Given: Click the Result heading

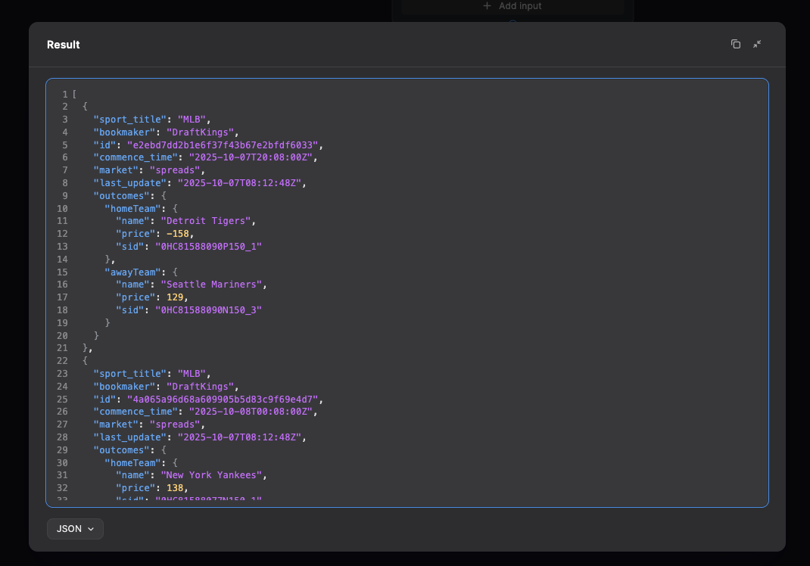Looking at the screenshot, I should point(64,45).
